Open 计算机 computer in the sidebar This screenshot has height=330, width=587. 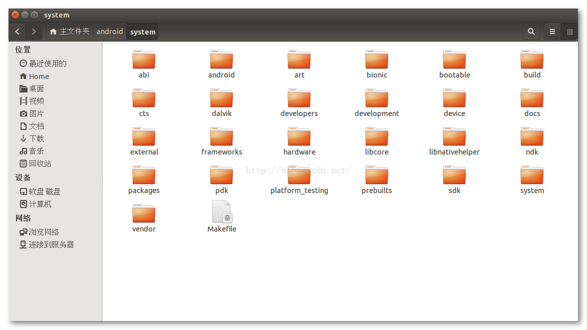(36, 204)
